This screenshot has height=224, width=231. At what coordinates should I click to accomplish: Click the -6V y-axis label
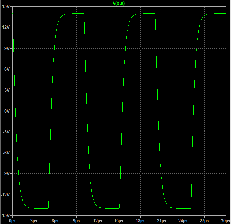click(x=6, y=153)
